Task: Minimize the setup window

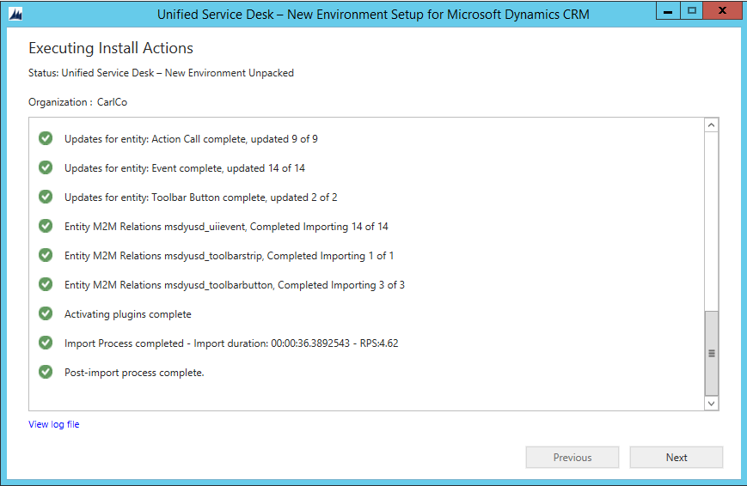Action: (x=668, y=11)
